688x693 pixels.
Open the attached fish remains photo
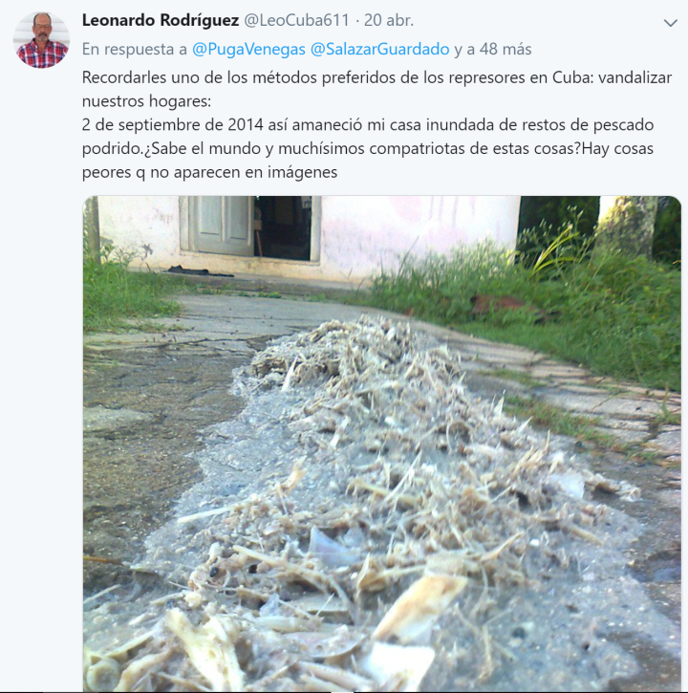[382, 444]
